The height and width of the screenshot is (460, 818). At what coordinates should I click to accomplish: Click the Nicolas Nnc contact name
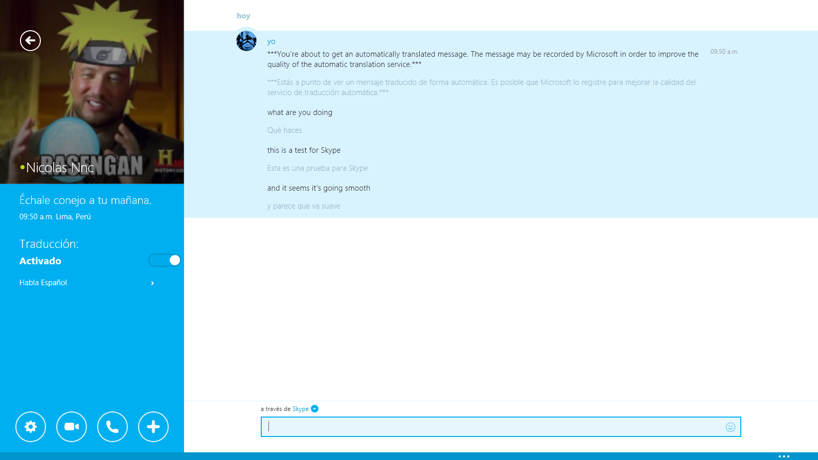coord(60,168)
